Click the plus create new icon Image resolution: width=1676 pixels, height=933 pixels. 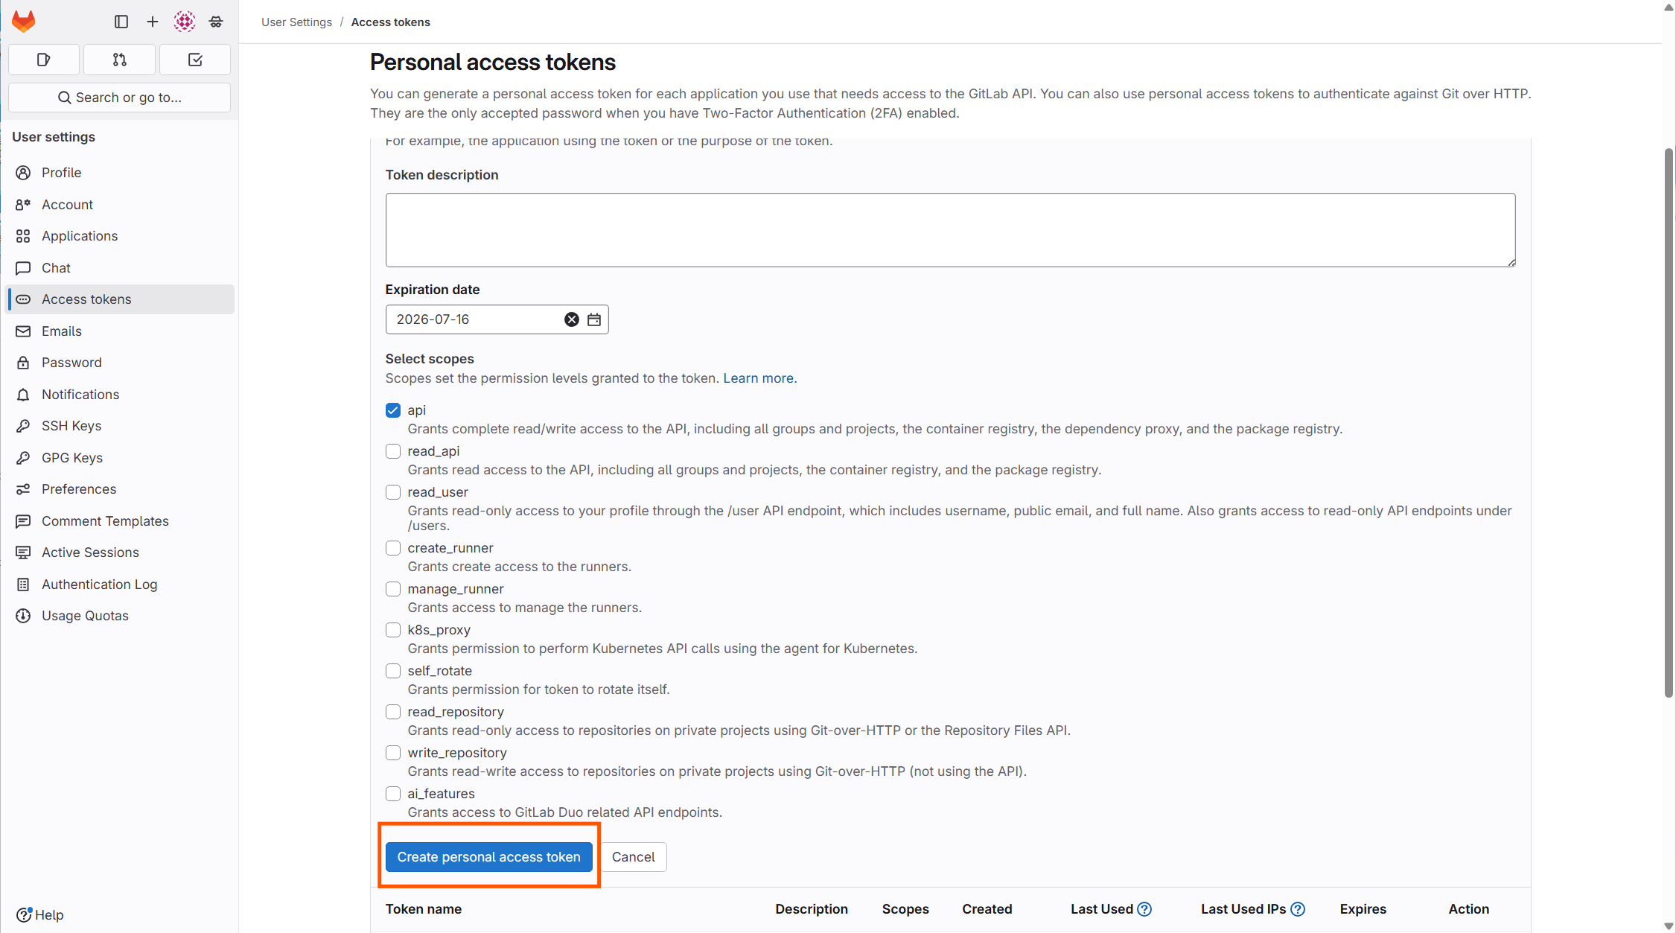[x=153, y=22]
